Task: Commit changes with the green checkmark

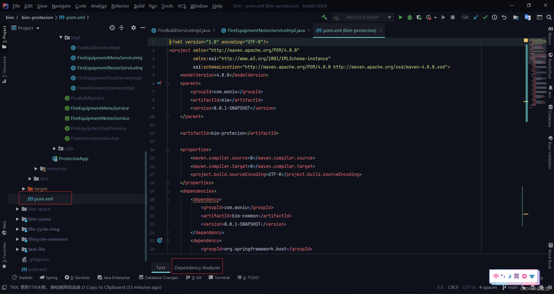Action: click(485, 17)
